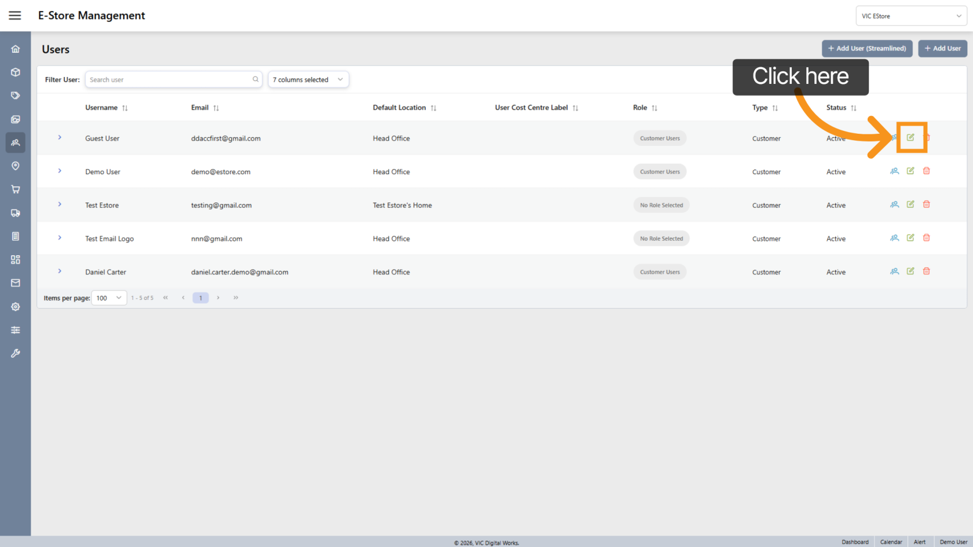
Task: Open the Products section in the sidebar
Action: point(15,72)
